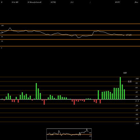The image size is (140, 140).
Task: Click the 'BNTC' ticker symbol text
Action: [118, 2]
